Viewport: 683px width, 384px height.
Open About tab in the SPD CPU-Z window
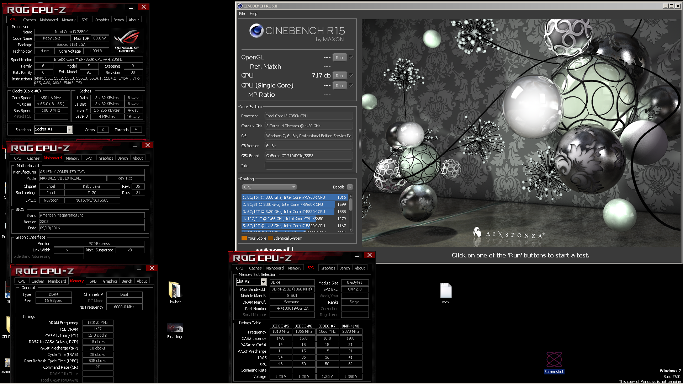(x=360, y=268)
